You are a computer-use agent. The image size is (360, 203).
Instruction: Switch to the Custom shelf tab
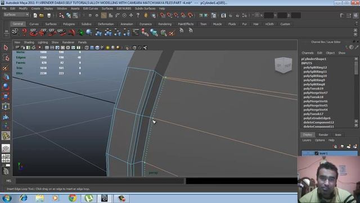[x=285, y=24]
